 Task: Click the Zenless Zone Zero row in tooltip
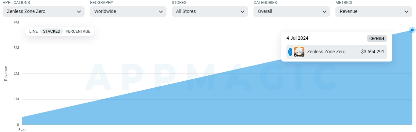[337, 52]
